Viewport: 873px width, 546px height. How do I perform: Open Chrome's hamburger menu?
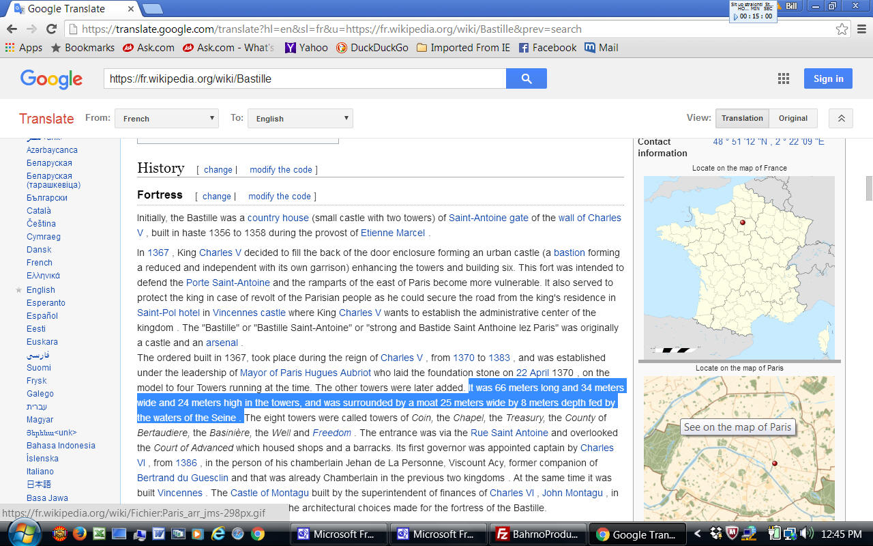pos(861,29)
